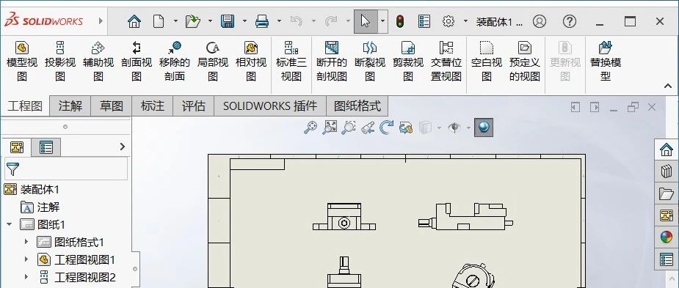
Task: Open the New document dropdown arrow
Action: tap(175, 21)
